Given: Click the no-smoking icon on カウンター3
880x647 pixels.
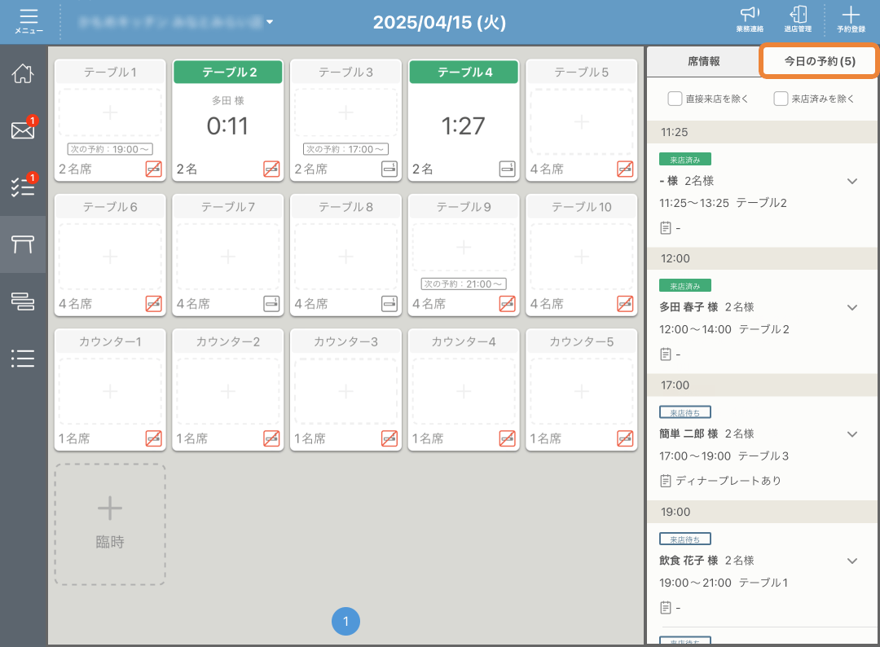Looking at the screenshot, I should tap(389, 438).
